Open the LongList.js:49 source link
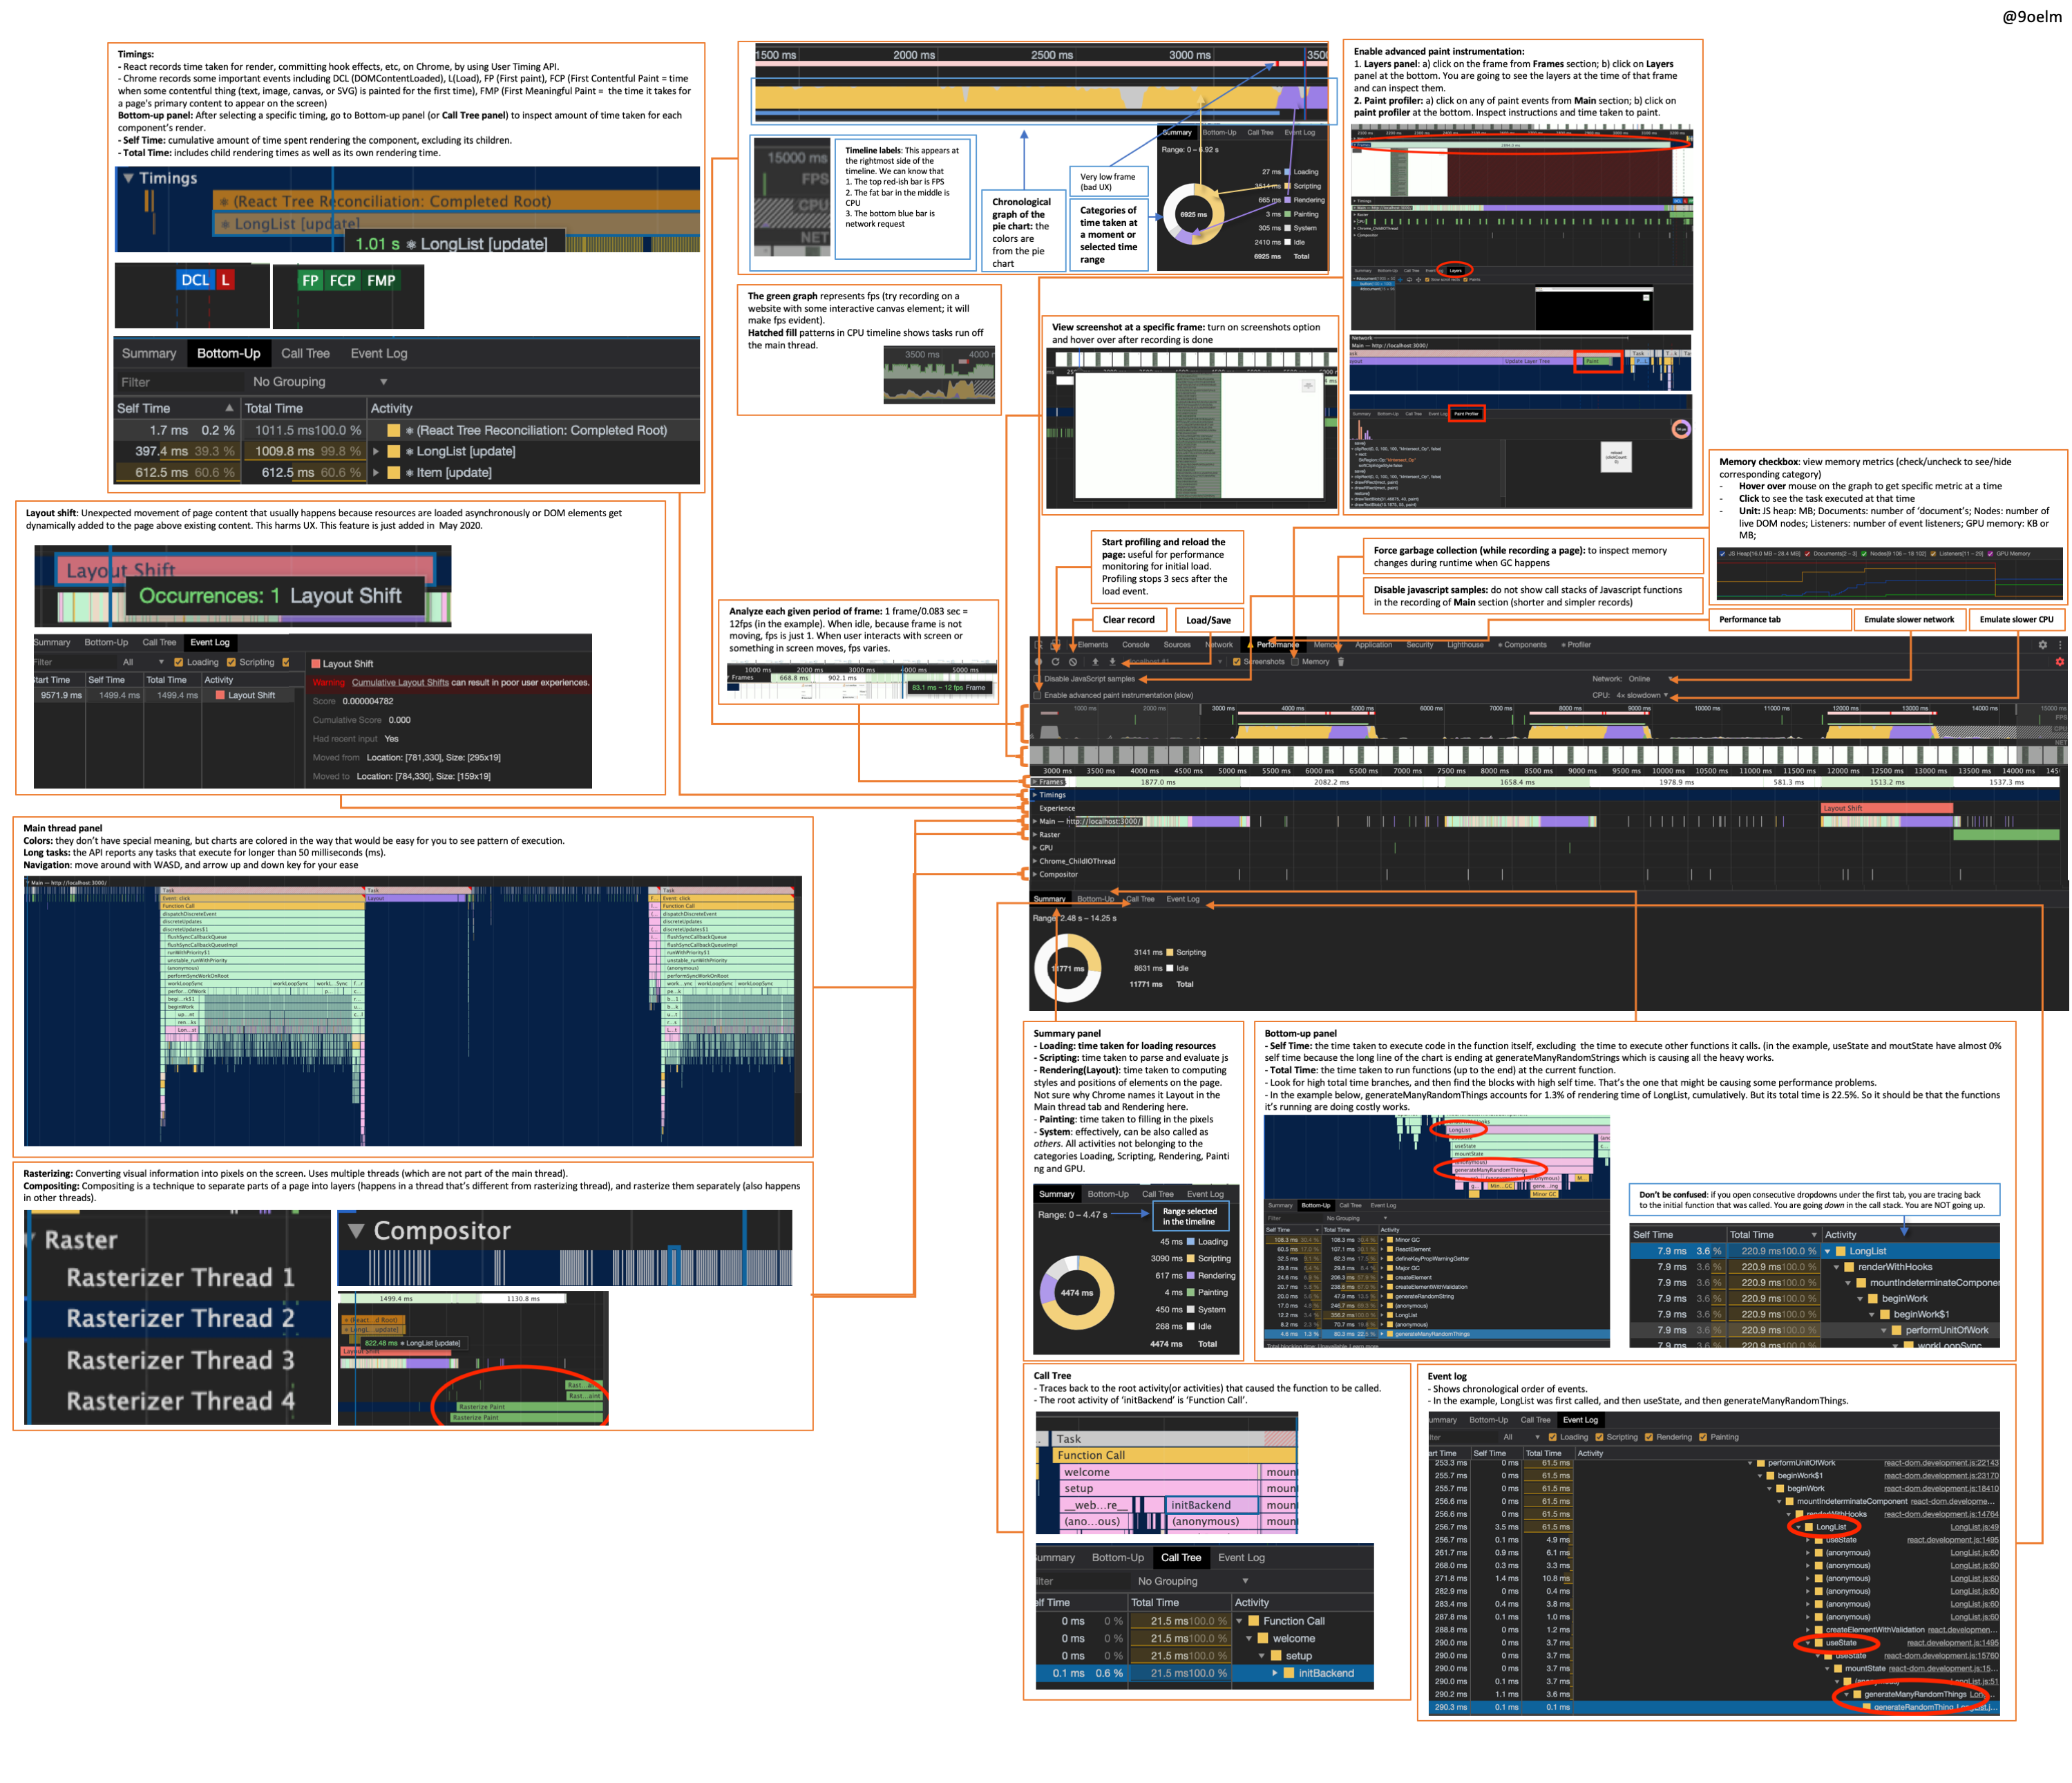 click(1974, 1527)
